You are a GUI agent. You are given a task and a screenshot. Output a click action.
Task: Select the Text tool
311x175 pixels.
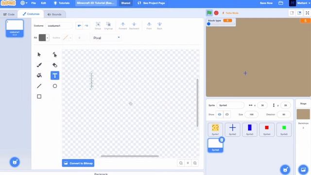point(55,75)
